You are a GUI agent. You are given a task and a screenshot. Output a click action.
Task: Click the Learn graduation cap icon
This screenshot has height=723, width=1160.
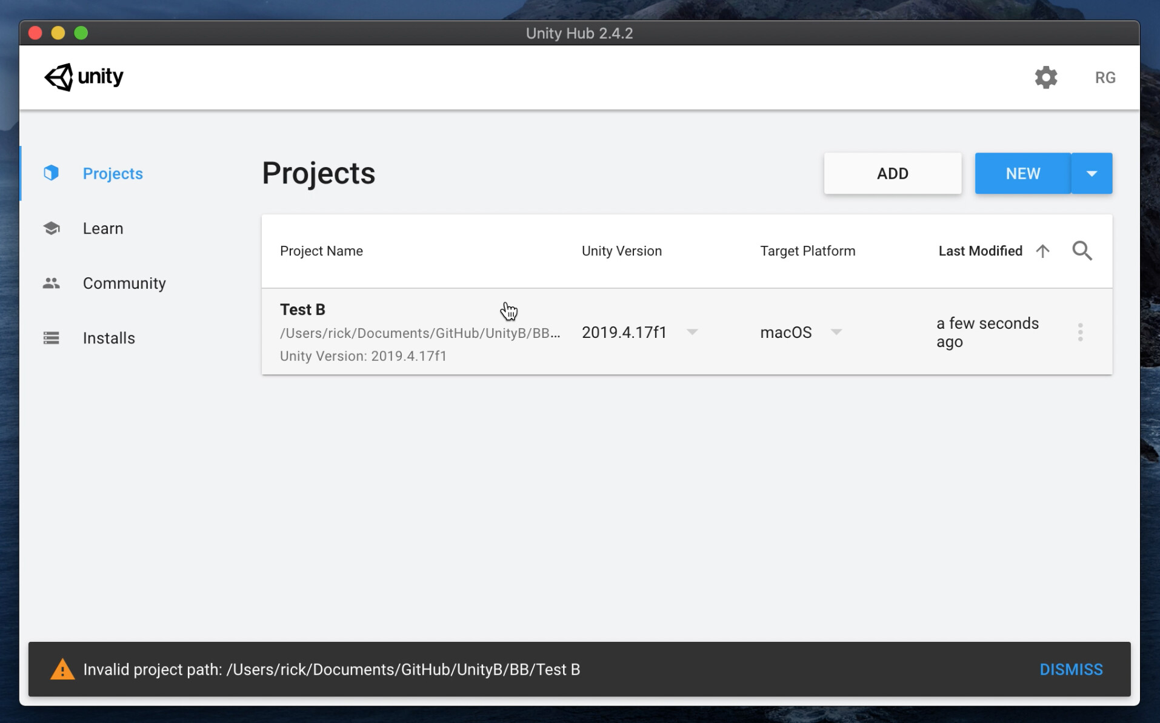pos(52,228)
